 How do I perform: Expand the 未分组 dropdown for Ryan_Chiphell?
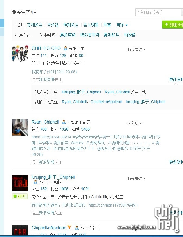[x=135, y=123]
